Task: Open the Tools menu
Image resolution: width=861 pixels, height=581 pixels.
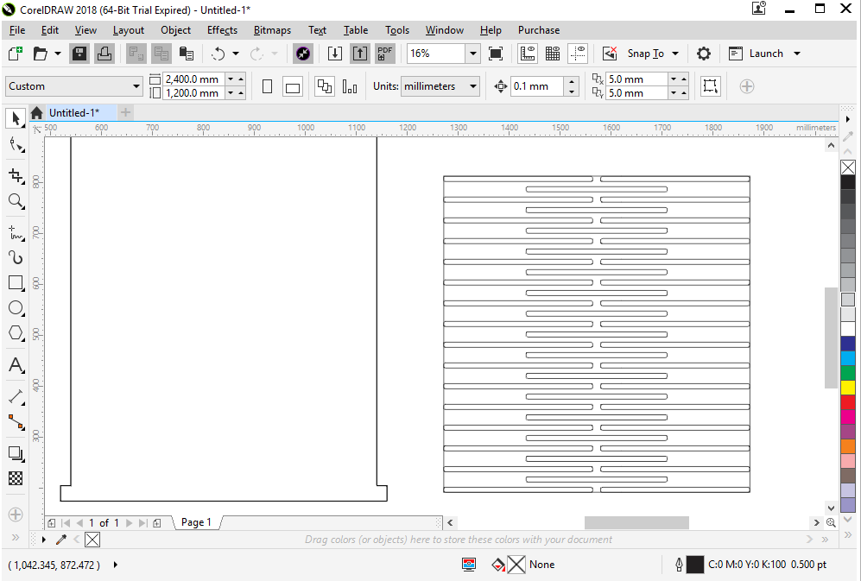Action: coord(397,30)
